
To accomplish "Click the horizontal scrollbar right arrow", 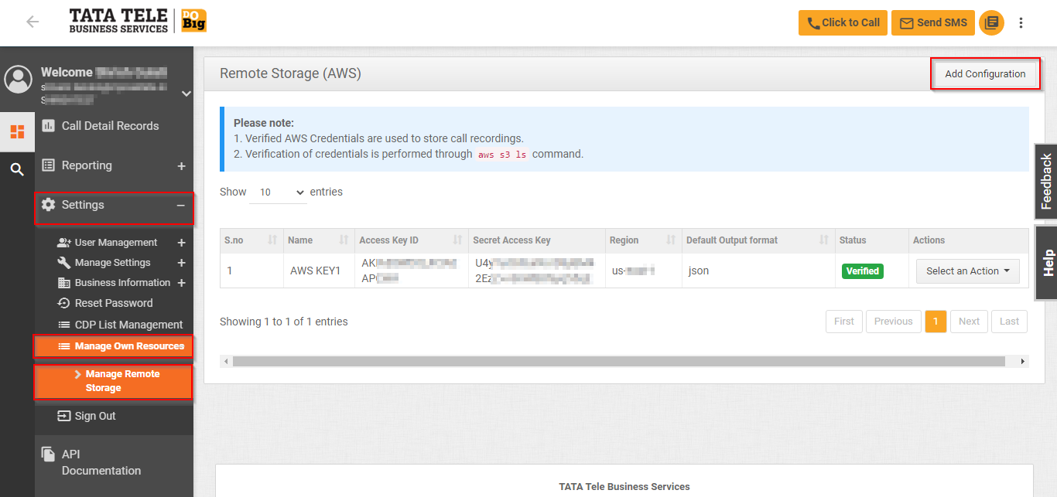I will point(1023,361).
